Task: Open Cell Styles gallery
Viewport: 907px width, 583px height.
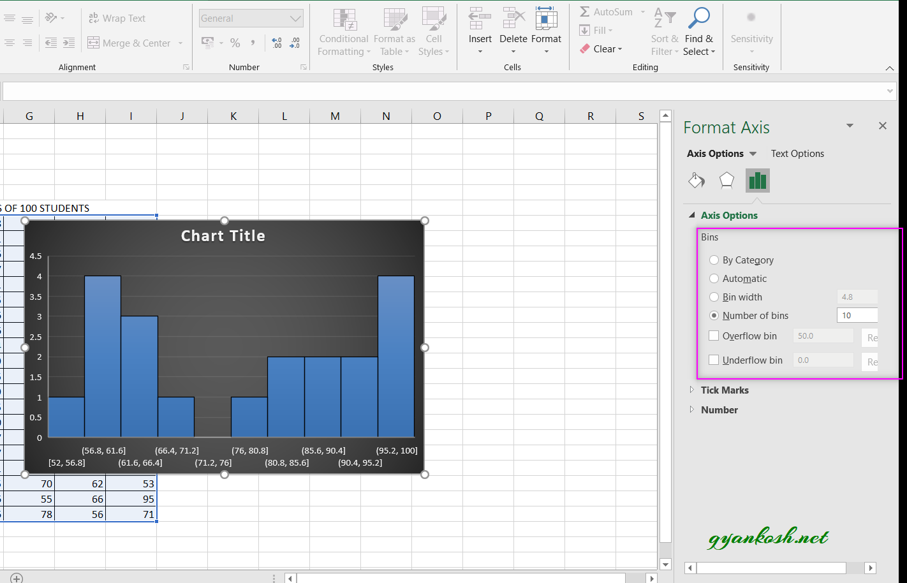Action: tap(434, 33)
